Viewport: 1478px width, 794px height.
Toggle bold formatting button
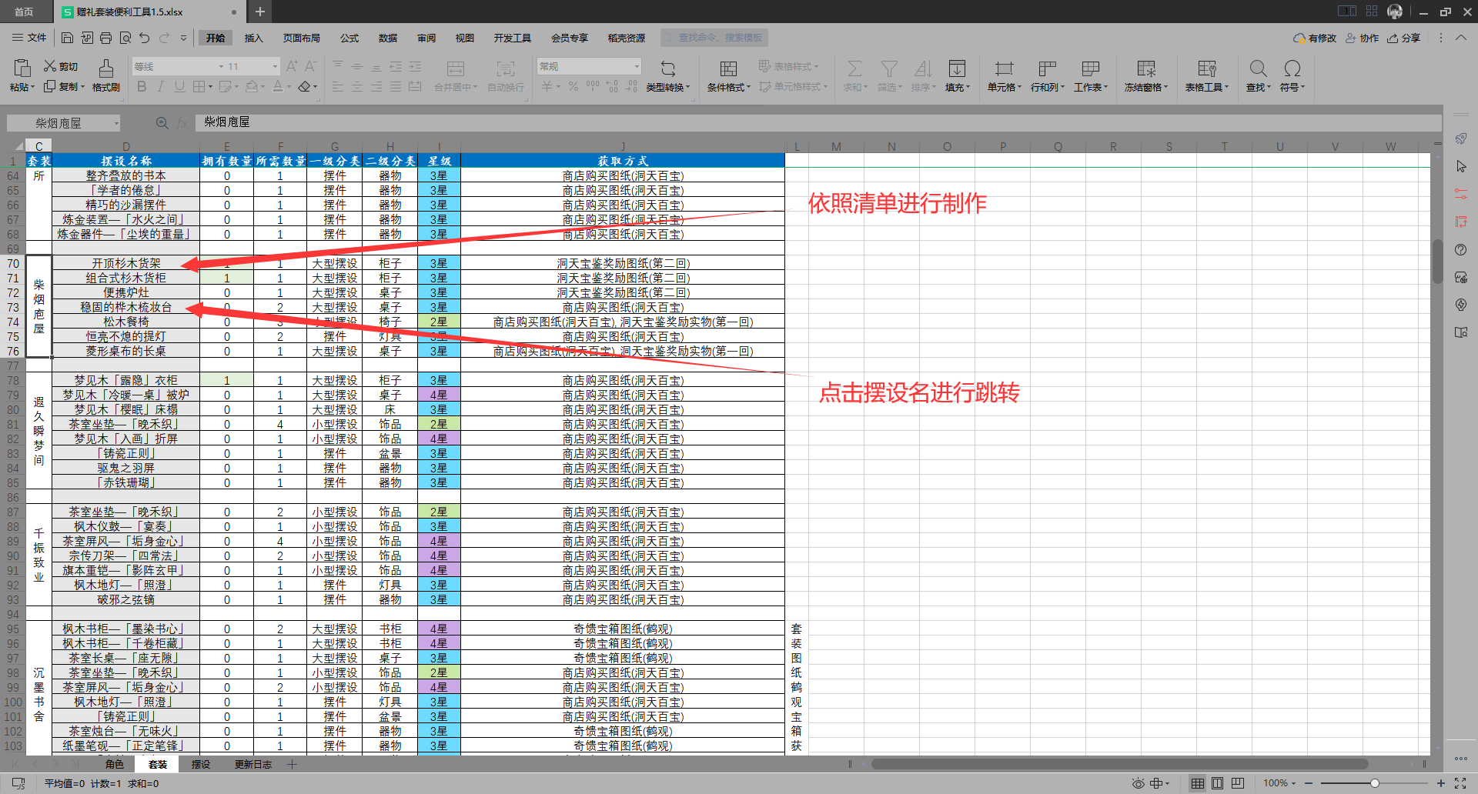pyautogui.click(x=142, y=87)
